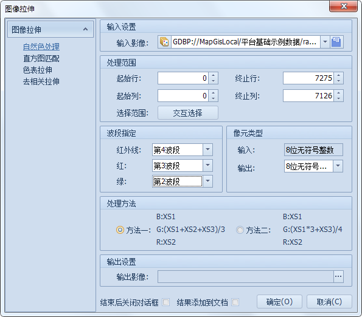This screenshot has width=362, height=317.
Task: Increase the 起始行 value with up arrow
Action: pyautogui.click(x=214, y=75)
